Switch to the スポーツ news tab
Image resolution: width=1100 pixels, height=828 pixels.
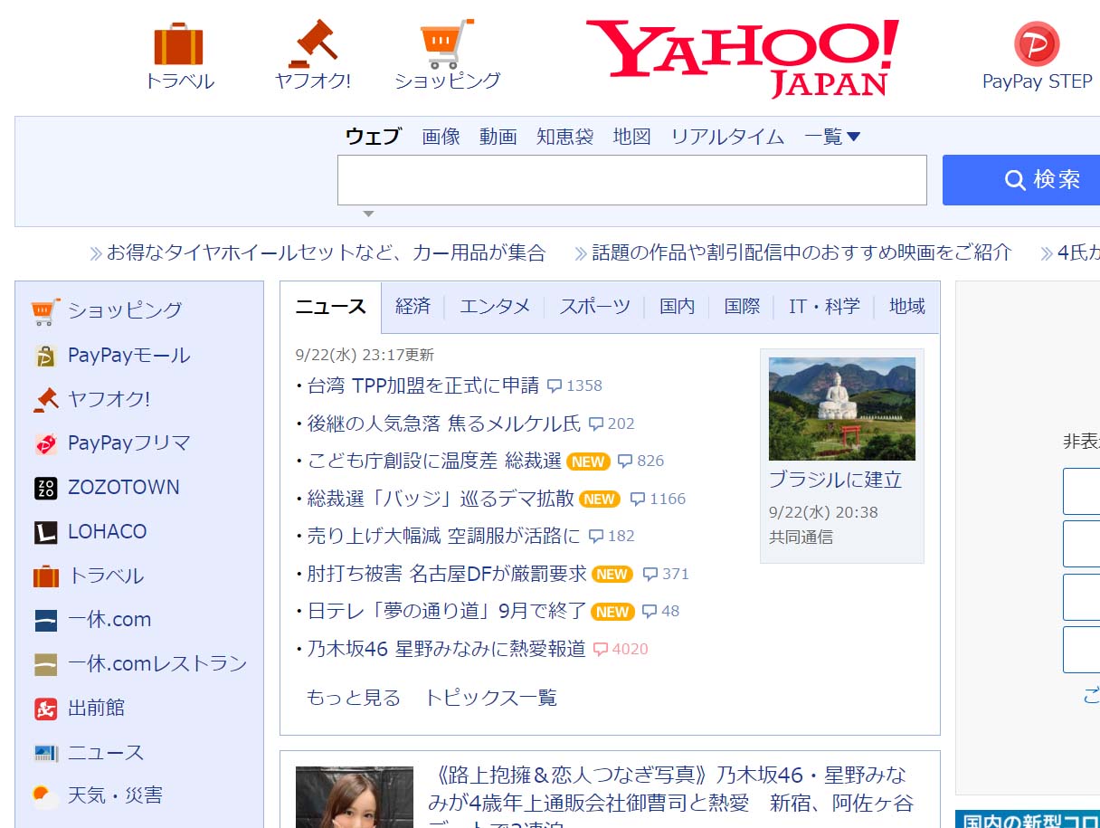(x=594, y=307)
